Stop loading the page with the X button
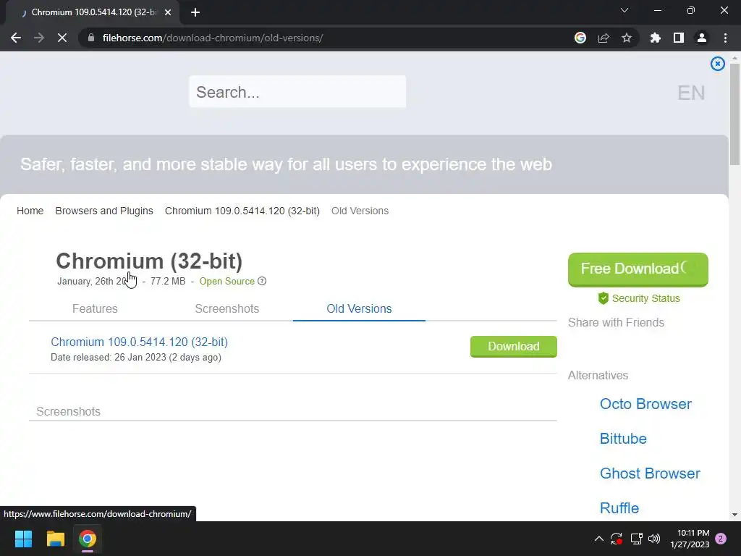741x556 pixels. 62,38
